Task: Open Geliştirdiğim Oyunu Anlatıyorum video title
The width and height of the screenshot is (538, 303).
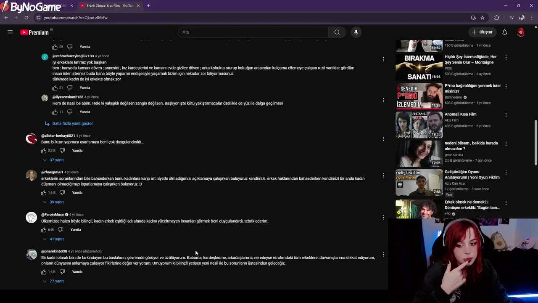Action: coord(472,175)
